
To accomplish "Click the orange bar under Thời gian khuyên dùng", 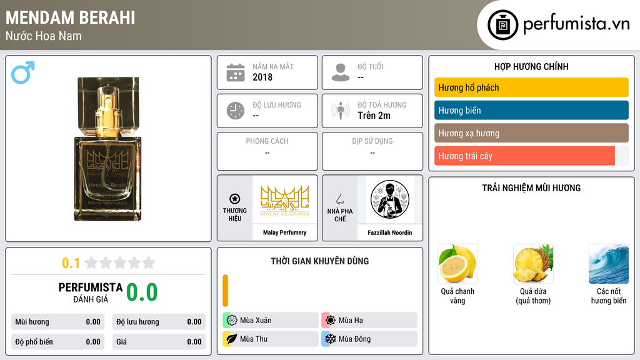I will coord(225,291).
